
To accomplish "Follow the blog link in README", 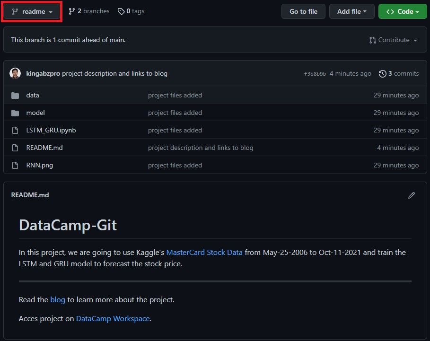I will (58, 299).
